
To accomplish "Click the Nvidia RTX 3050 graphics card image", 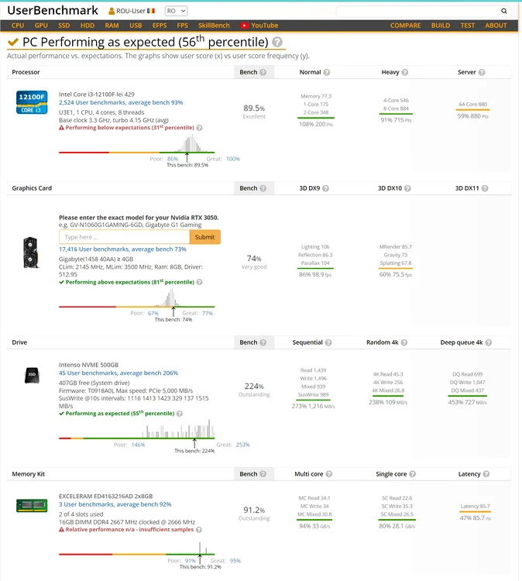I will point(32,253).
